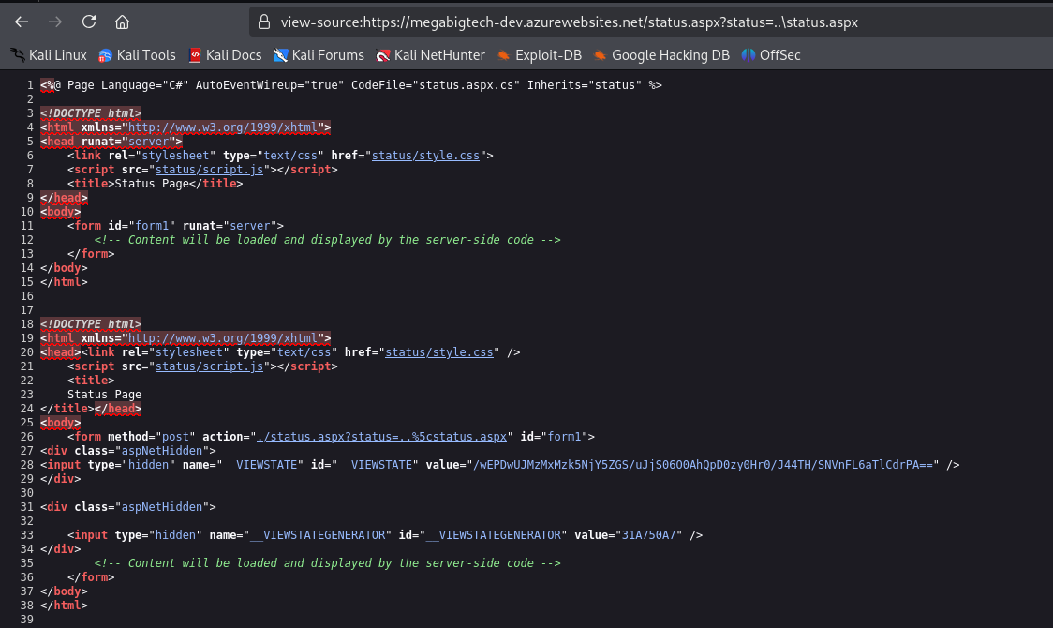Open the Google Hacking DB bookmark

[x=661, y=55]
